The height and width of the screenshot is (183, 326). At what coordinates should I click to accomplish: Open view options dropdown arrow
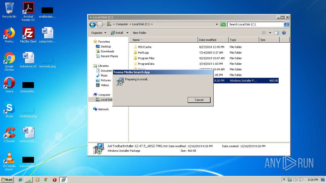tap(270, 33)
